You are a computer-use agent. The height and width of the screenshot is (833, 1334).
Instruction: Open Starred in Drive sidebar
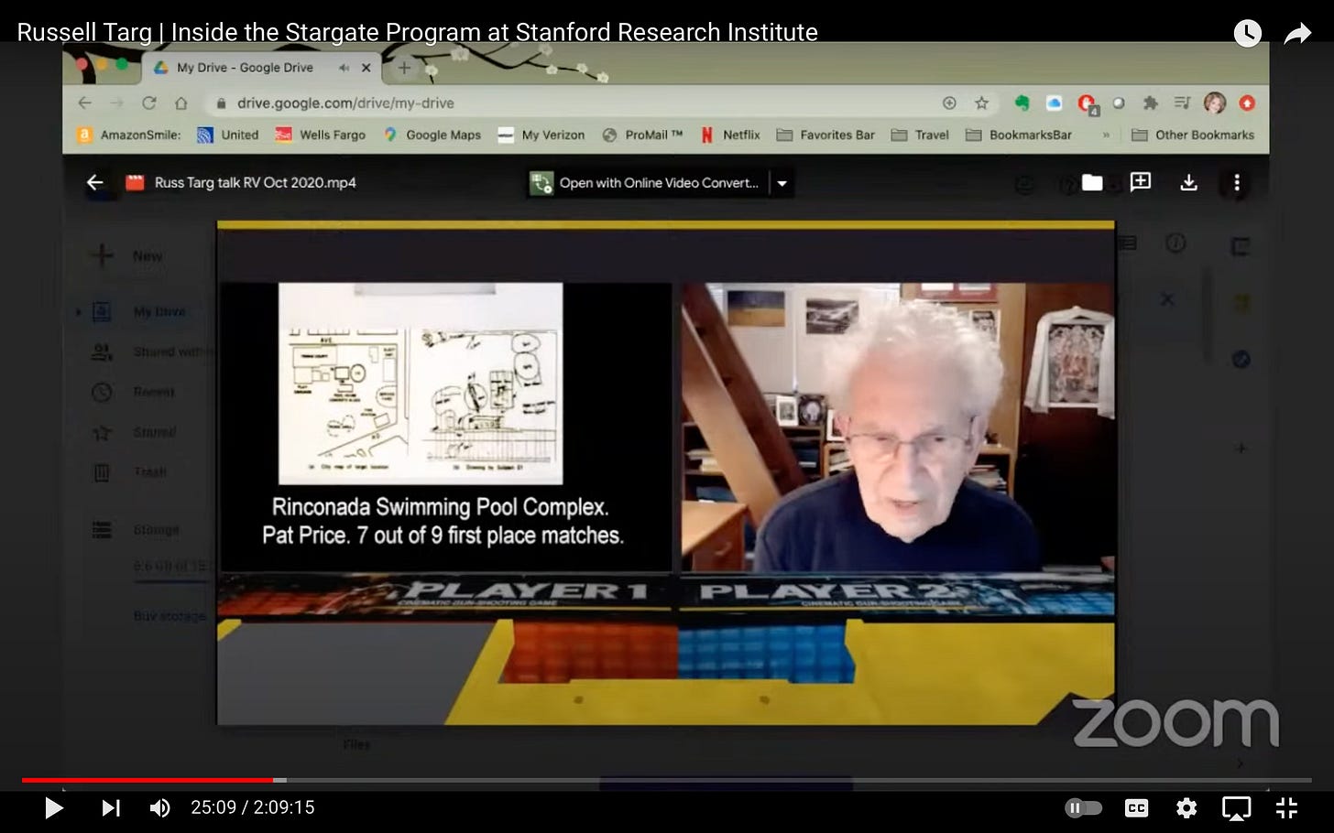click(134, 432)
